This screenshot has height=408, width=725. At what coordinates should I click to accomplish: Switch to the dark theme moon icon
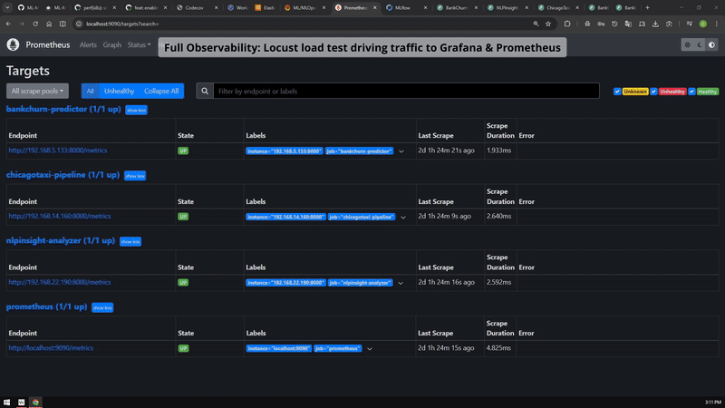coord(700,44)
